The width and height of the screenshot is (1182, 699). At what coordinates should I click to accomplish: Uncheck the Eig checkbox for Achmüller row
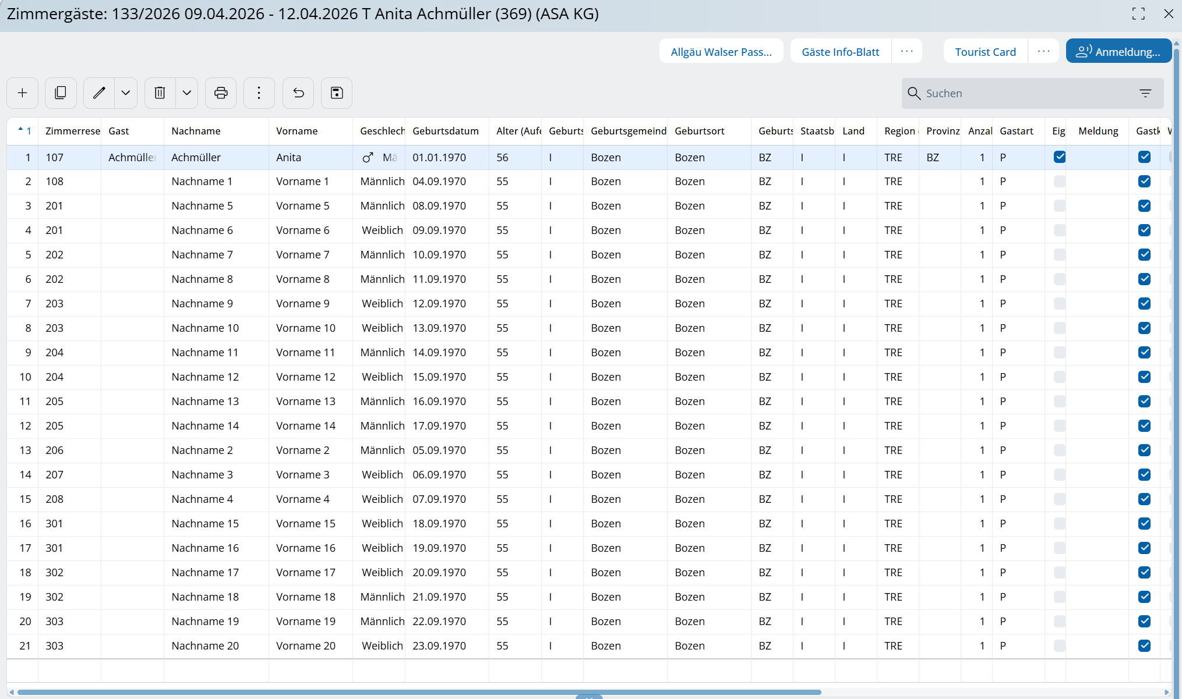point(1060,157)
